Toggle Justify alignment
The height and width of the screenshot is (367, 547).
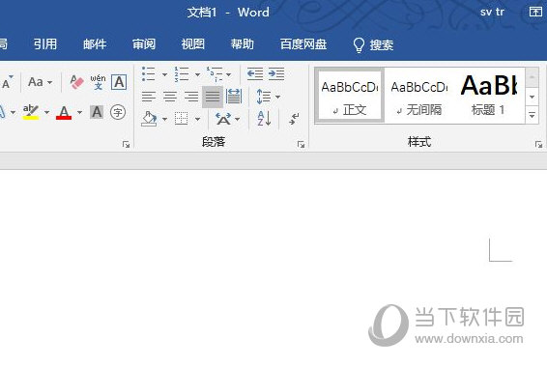tap(213, 97)
